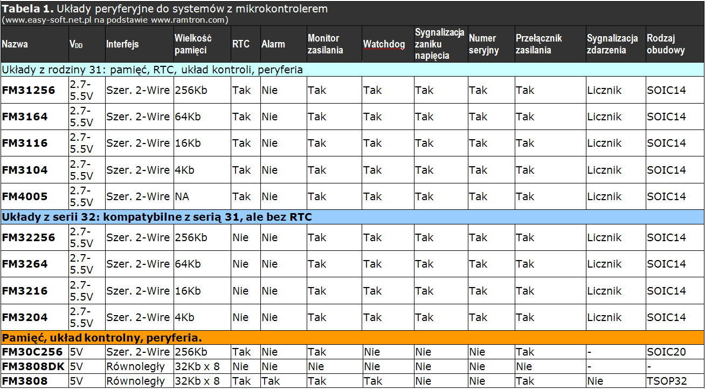Screen dimensions: 705x389
Task: Select the FM3808 name cell
Action: coord(34,381)
